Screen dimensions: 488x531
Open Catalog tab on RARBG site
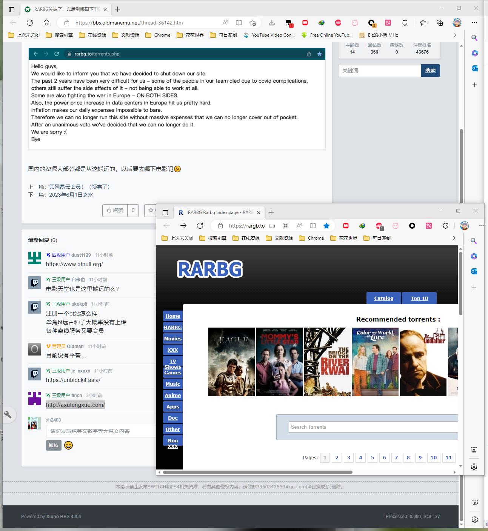point(384,298)
